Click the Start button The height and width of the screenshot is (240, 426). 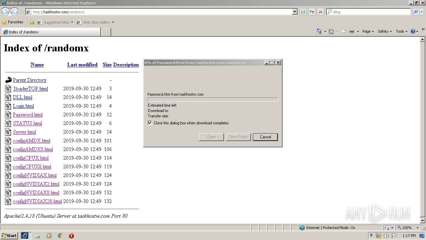(9, 235)
